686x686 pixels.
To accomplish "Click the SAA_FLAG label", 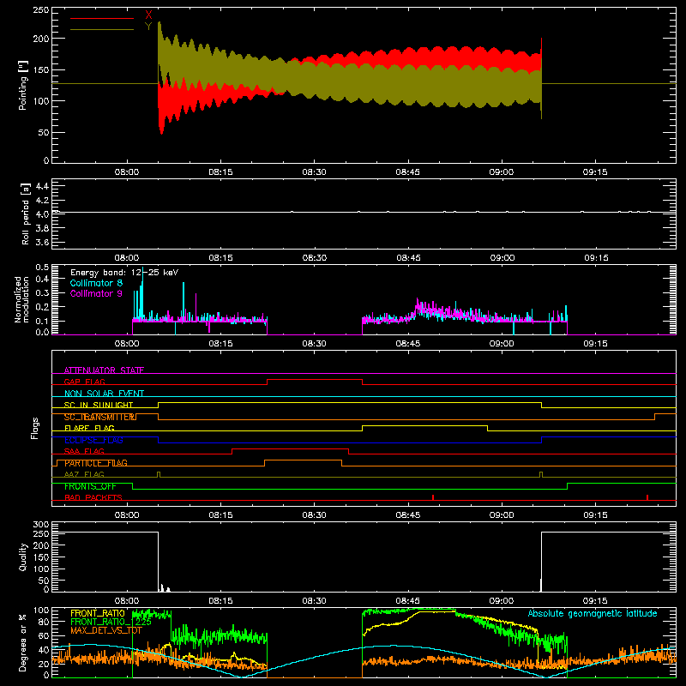I will pos(84,451).
